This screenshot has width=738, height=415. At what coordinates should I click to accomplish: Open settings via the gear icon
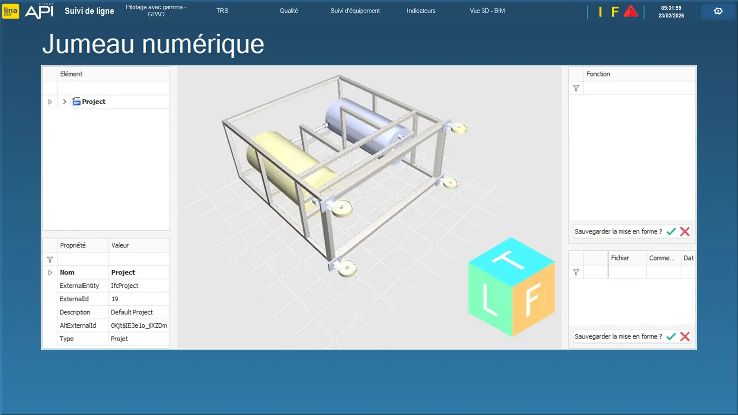tap(718, 11)
